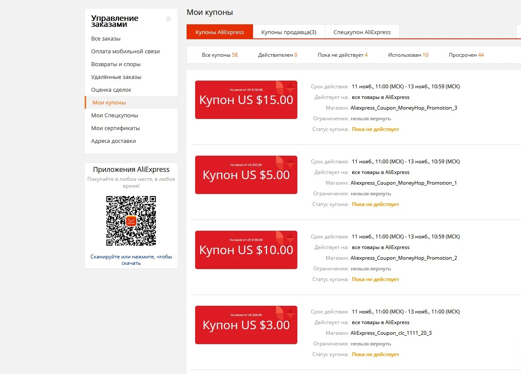Go to Возвраты и споры
Image resolution: width=521 pixels, height=374 pixels.
116,64
